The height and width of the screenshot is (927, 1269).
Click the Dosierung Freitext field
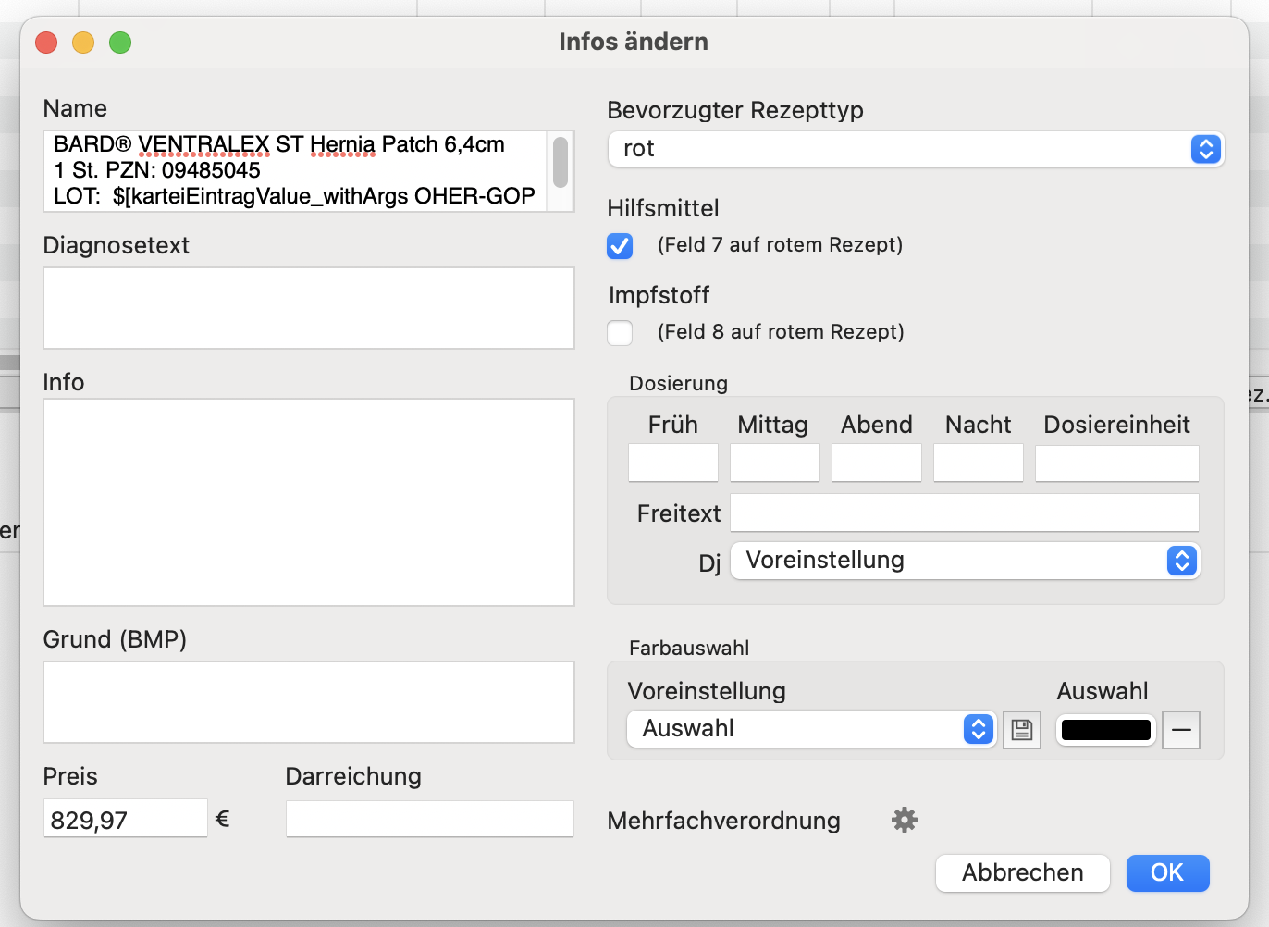point(965,513)
